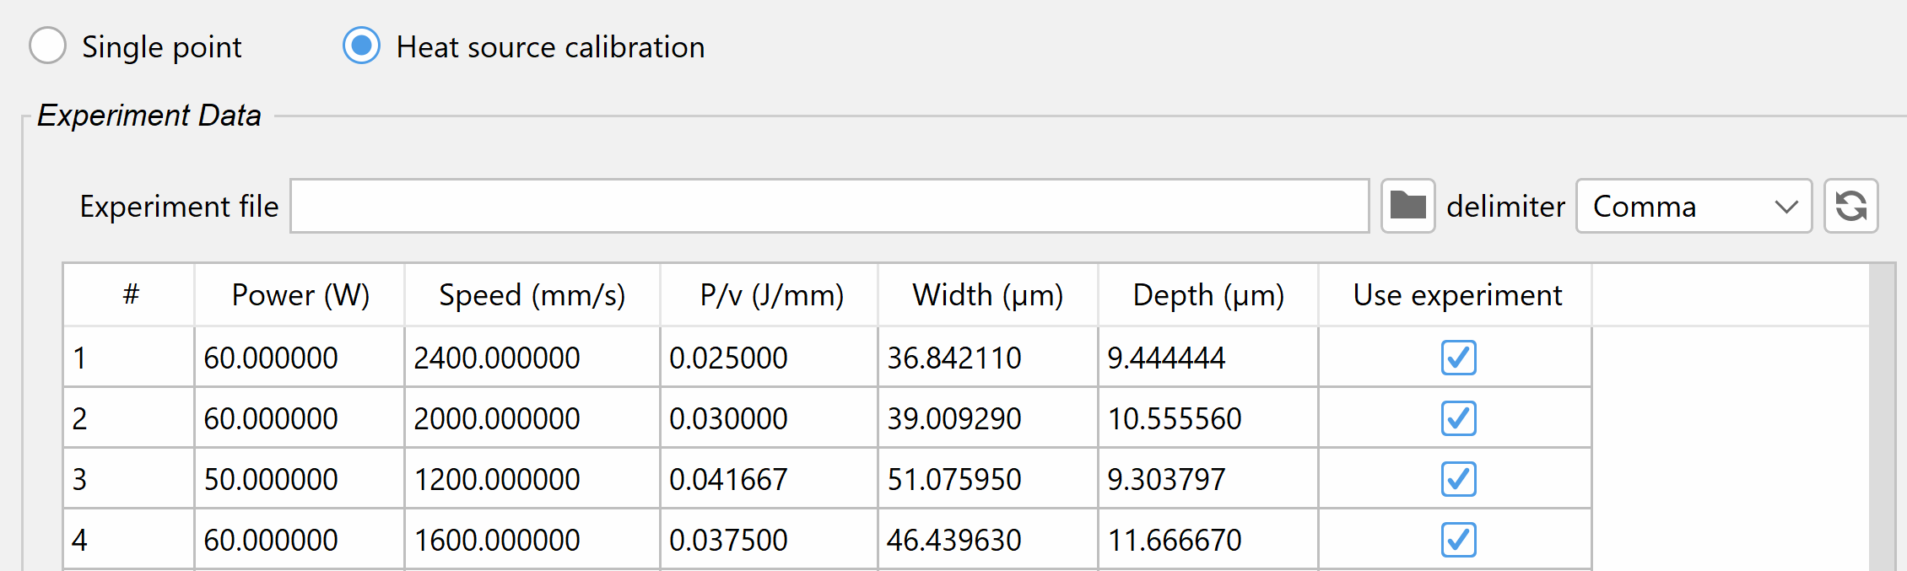
Task: Select the 2400.000000 speed cell in row 1
Action: [x=532, y=358]
